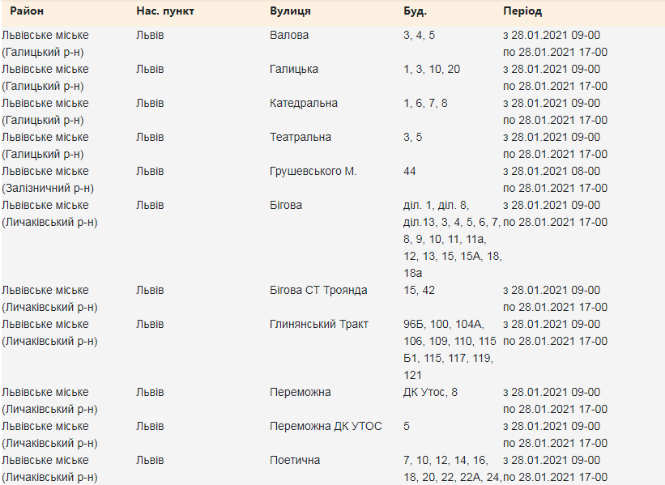
Task: Select the Поетична street cell
Action: [x=295, y=460]
